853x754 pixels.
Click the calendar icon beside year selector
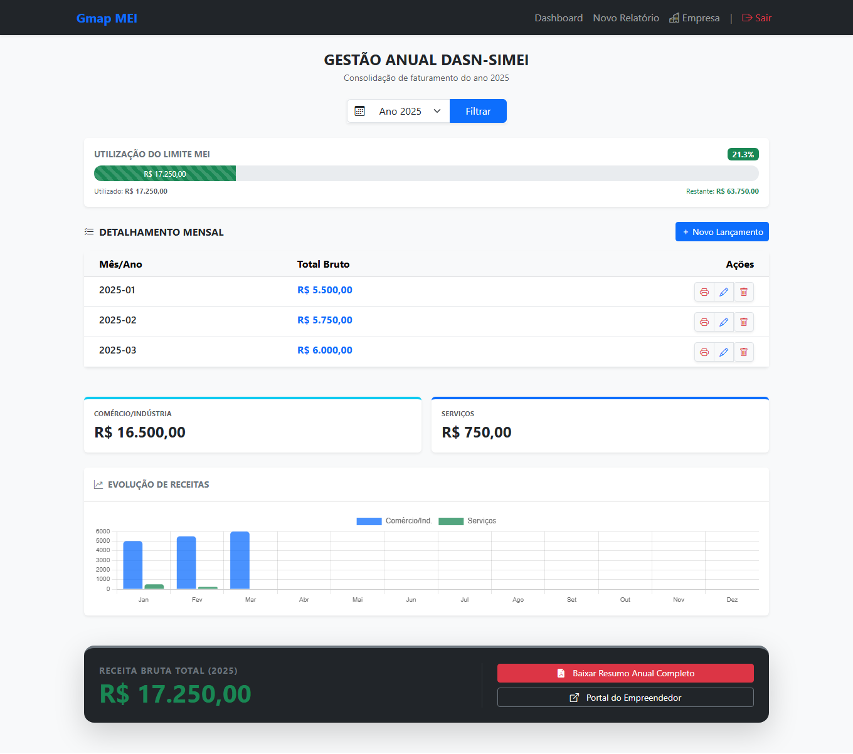pos(360,111)
